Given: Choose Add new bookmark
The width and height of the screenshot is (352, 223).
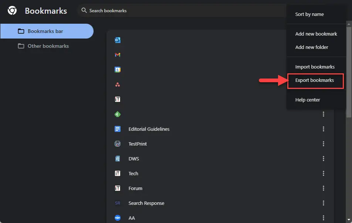Looking at the screenshot, I should (x=316, y=34).
